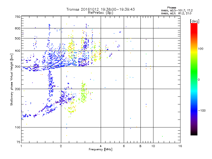The image size is (212, 159).
Task: Click the y-axis tick label '75'
Action: coord(19,142)
